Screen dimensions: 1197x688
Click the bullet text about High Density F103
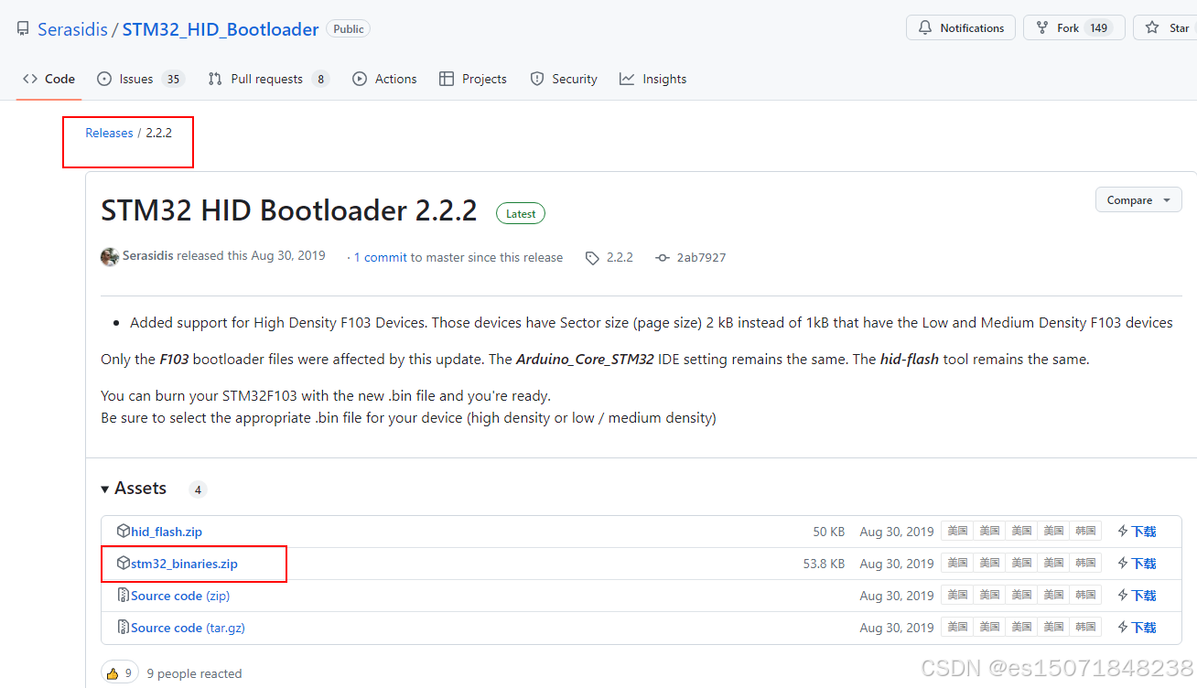652,323
